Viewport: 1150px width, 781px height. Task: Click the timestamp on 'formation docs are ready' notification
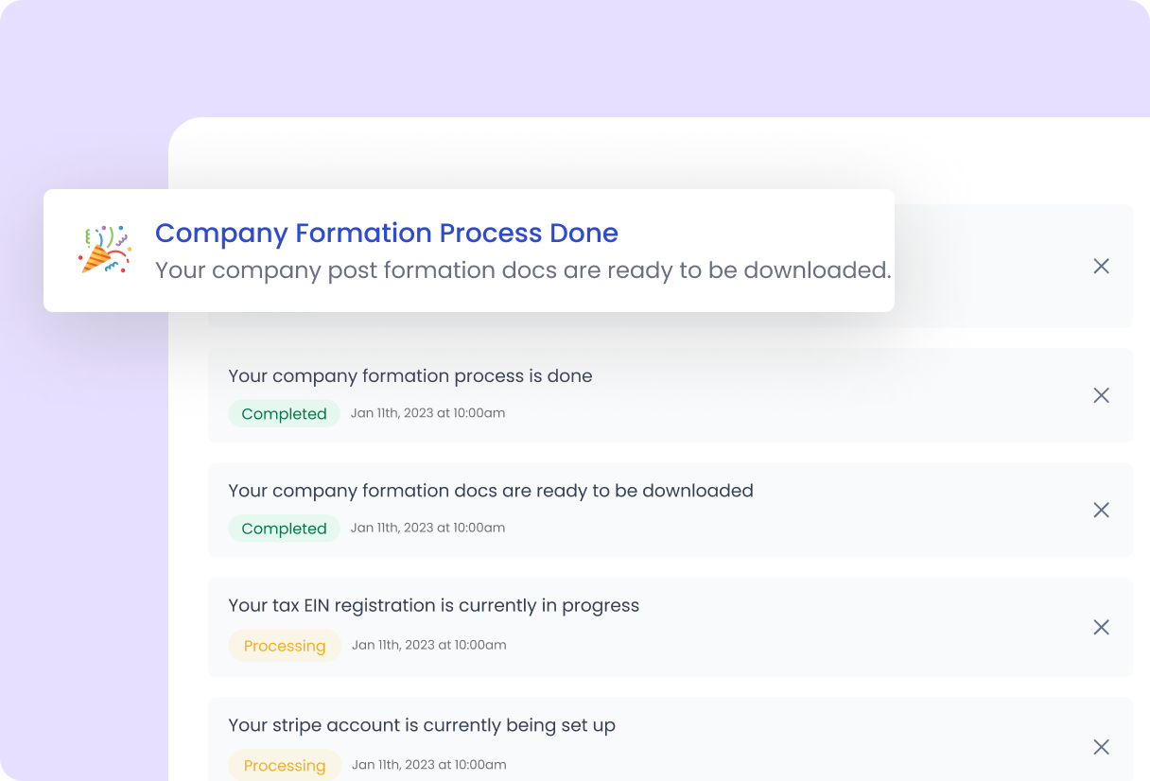pos(427,528)
